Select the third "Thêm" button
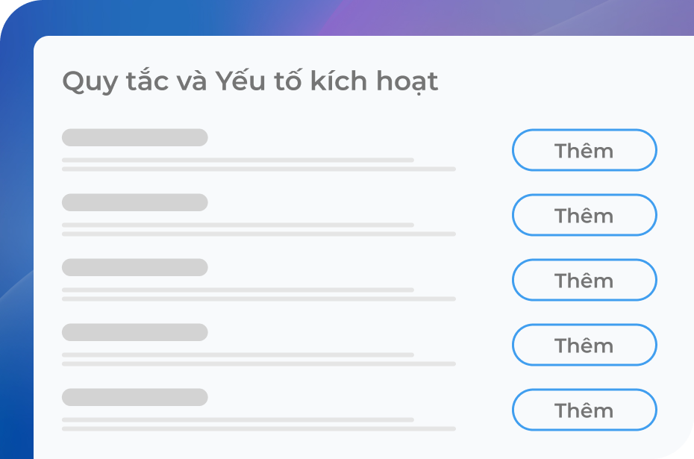 click(x=584, y=280)
